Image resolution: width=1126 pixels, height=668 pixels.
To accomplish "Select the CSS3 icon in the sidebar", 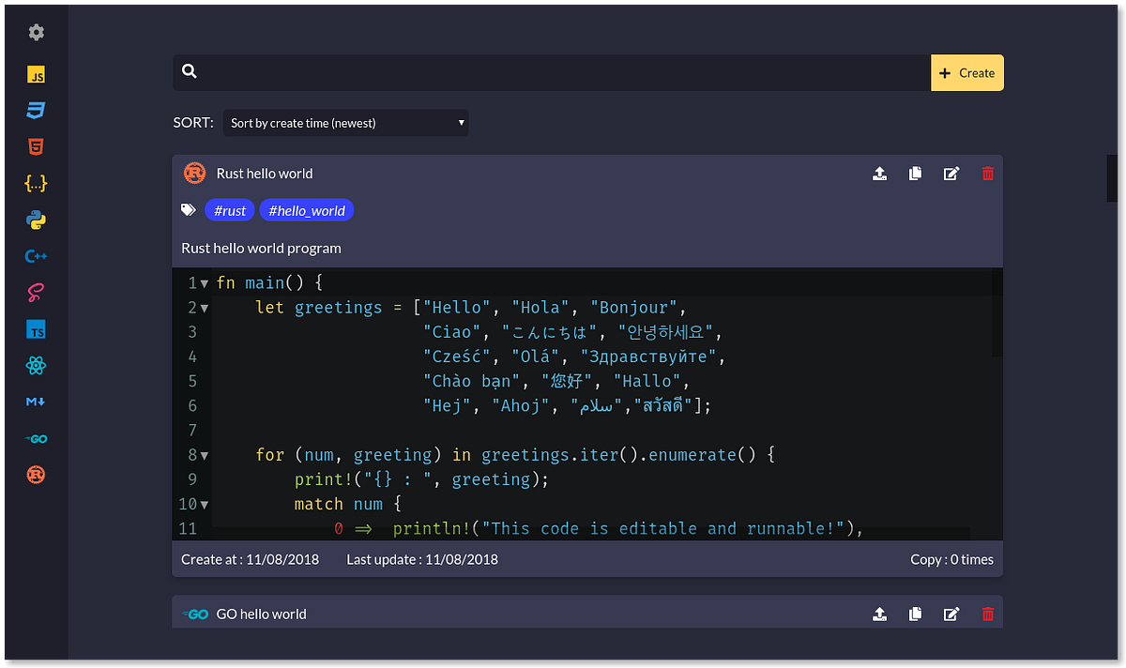I will (x=36, y=110).
